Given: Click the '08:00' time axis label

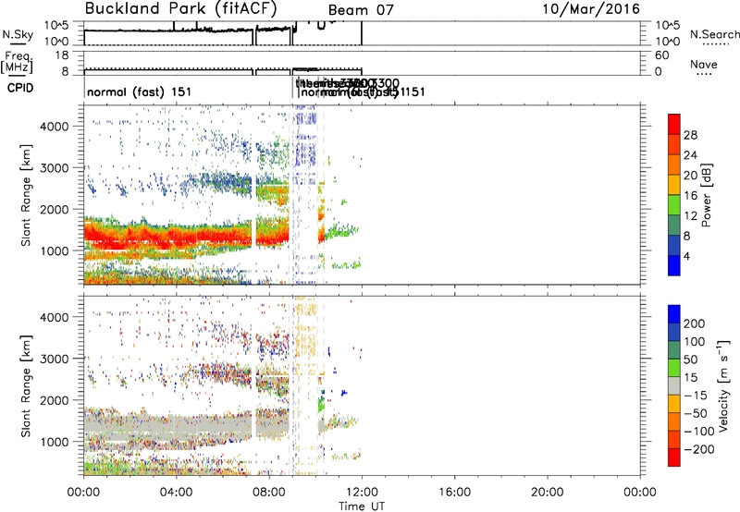Looking at the screenshot, I should coord(269,493).
